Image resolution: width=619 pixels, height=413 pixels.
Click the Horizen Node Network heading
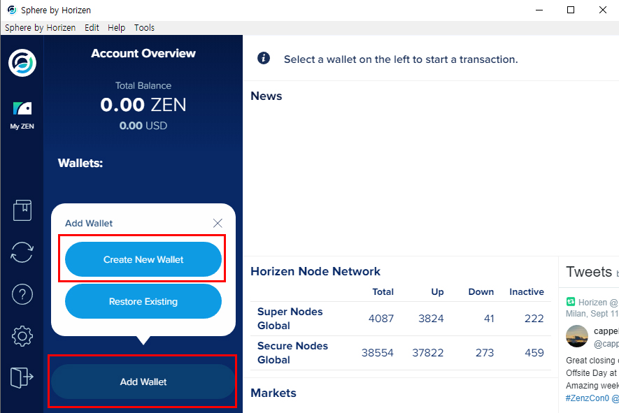(x=315, y=271)
